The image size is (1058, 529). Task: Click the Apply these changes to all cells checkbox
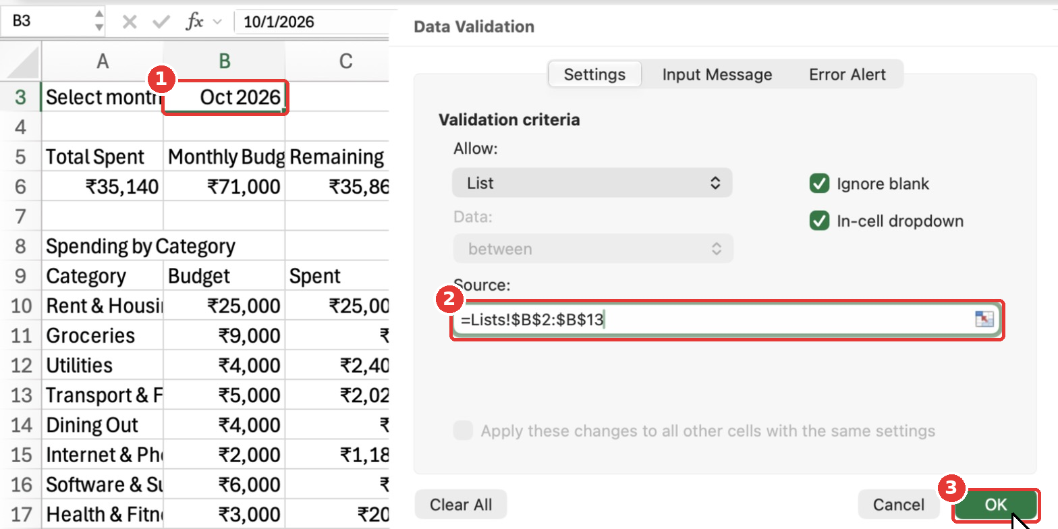click(463, 430)
